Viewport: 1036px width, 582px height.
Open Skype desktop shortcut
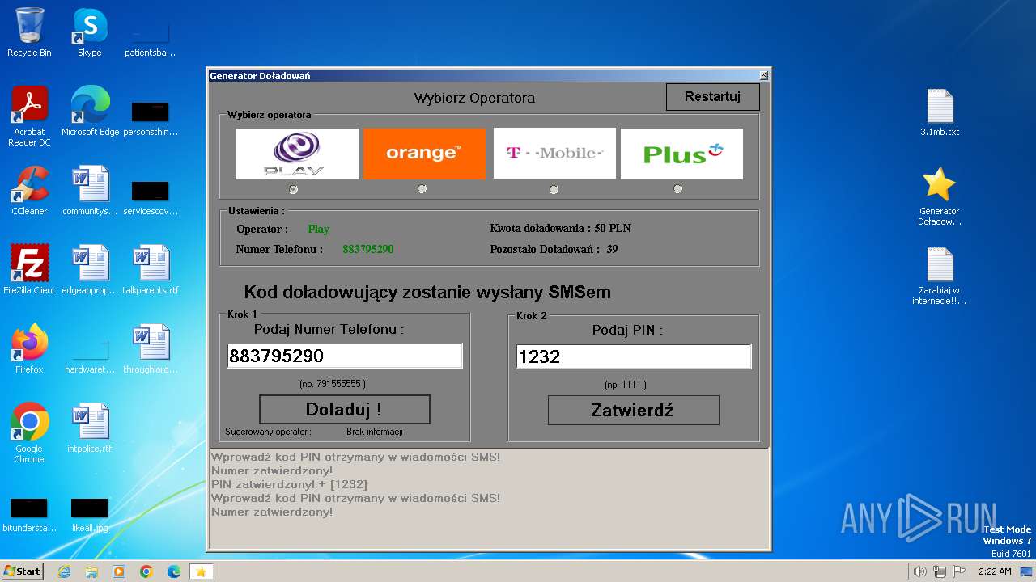click(x=89, y=32)
